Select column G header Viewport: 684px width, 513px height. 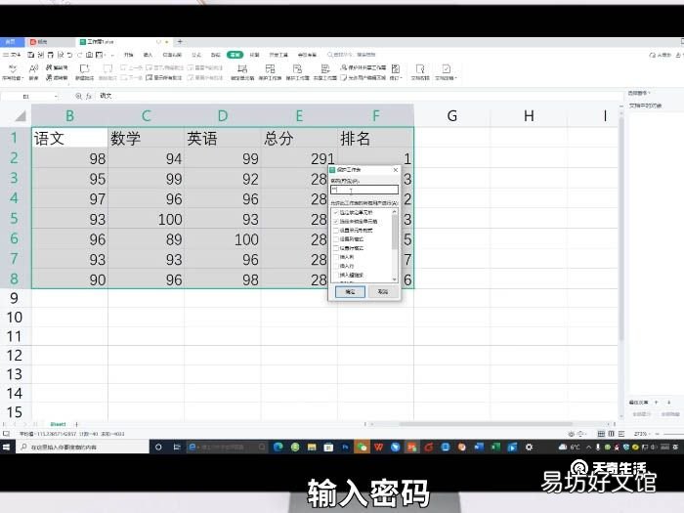(452, 116)
